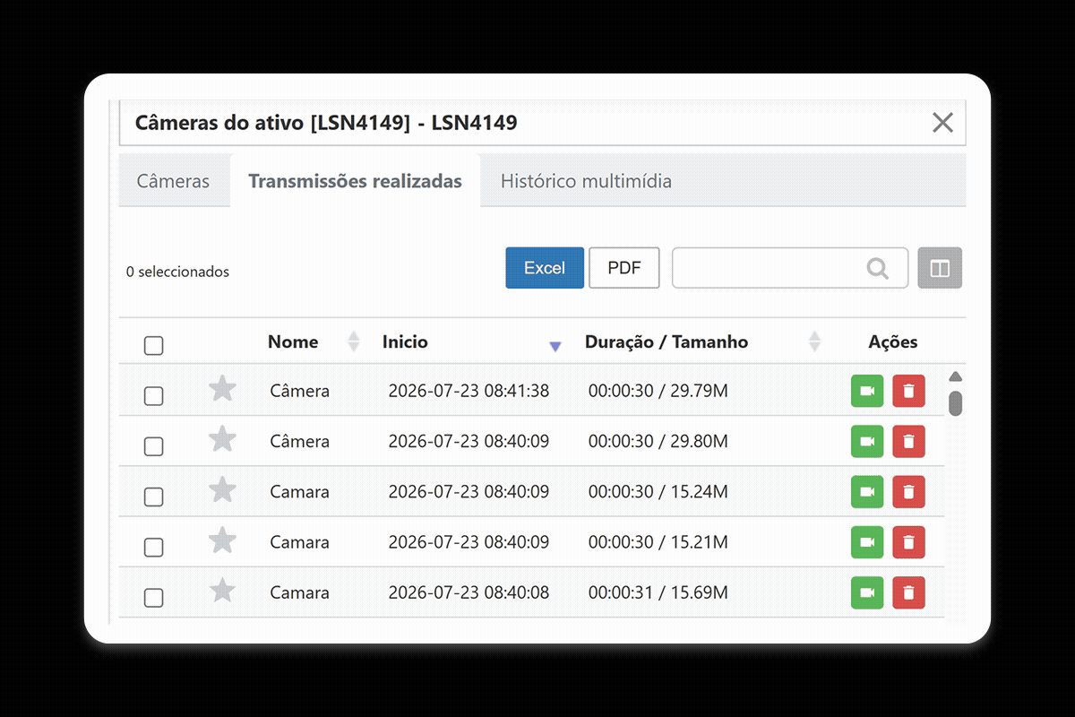The image size is (1075, 717).
Task: Click the Inicio column header text
Action: [405, 341]
